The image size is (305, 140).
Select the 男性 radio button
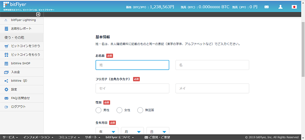(x=98, y=110)
